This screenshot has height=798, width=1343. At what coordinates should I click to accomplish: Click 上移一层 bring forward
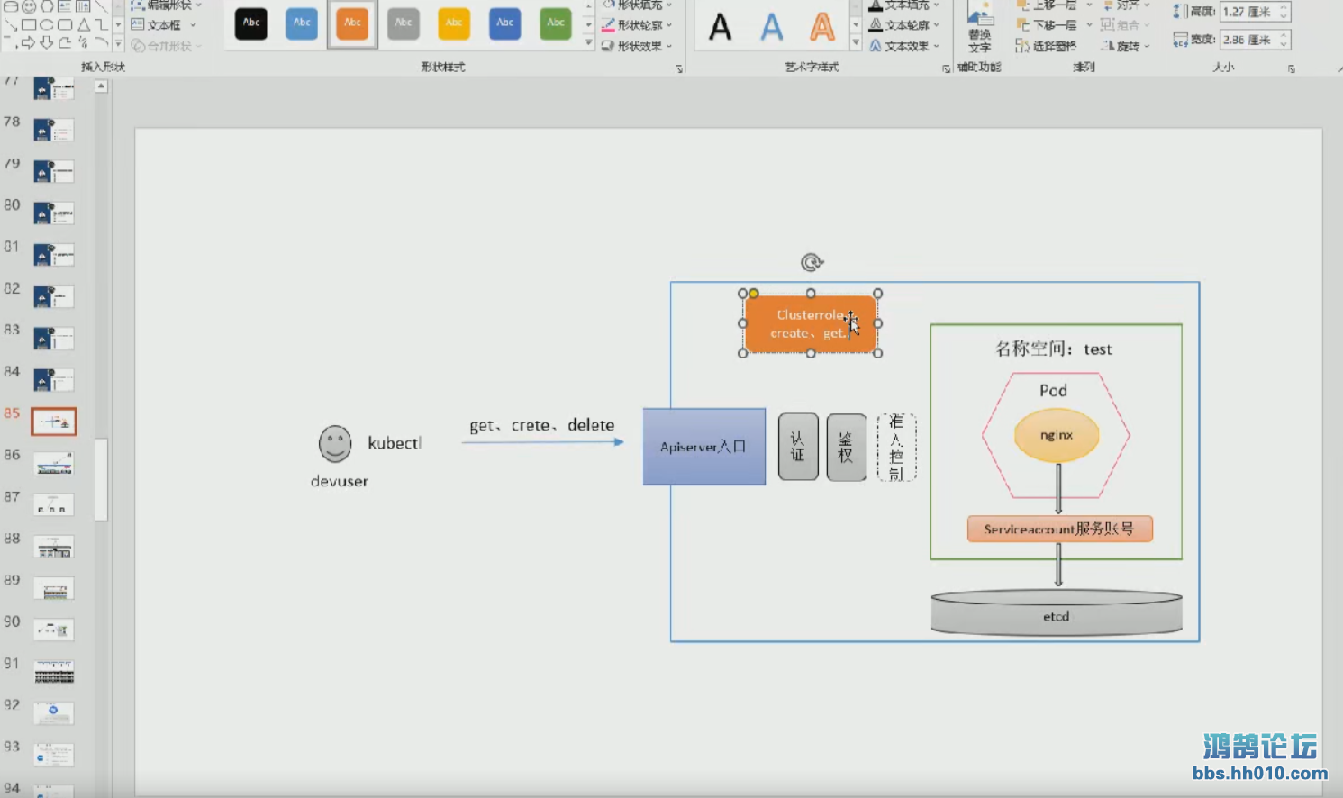[x=1047, y=5]
